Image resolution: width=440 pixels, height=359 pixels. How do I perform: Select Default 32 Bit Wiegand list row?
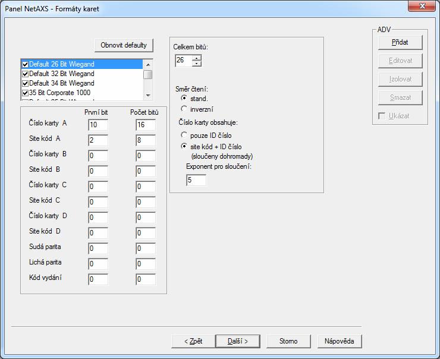[82, 74]
